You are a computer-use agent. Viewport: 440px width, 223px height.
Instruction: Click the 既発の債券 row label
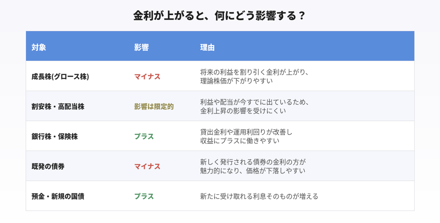(x=48, y=166)
